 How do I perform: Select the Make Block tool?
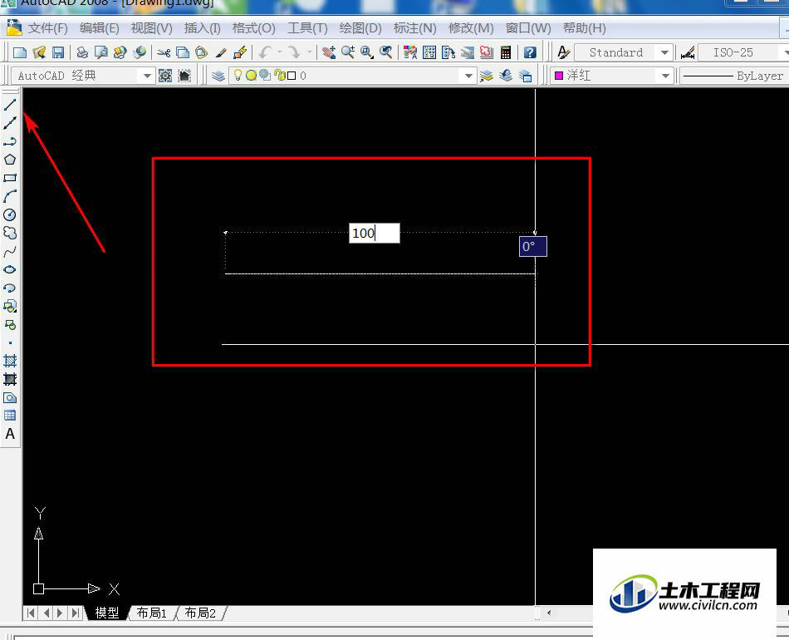10,325
